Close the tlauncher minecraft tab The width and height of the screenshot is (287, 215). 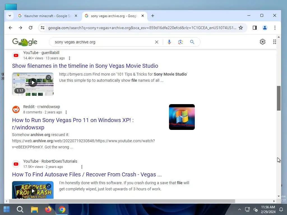coord(76,16)
